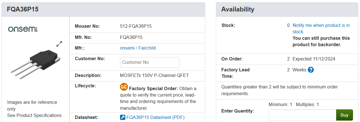
Task: Click the datasheet external link icon
Action: click(x=123, y=118)
